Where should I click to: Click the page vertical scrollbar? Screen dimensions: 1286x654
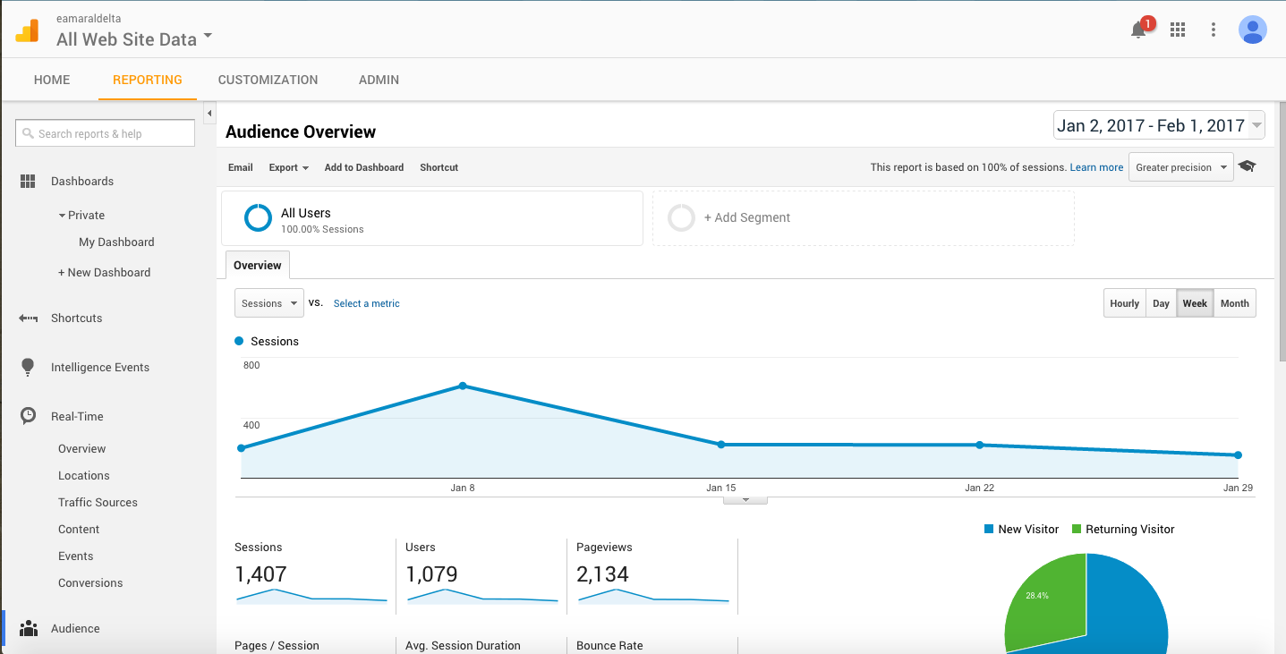pos(1281,233)
